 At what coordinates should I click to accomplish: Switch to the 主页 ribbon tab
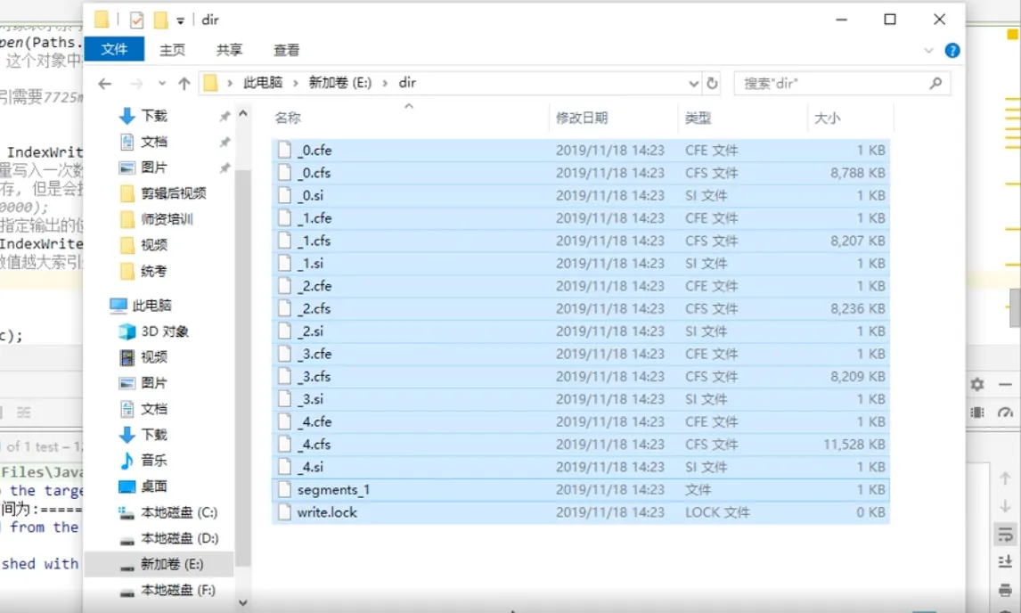(173, 50)
